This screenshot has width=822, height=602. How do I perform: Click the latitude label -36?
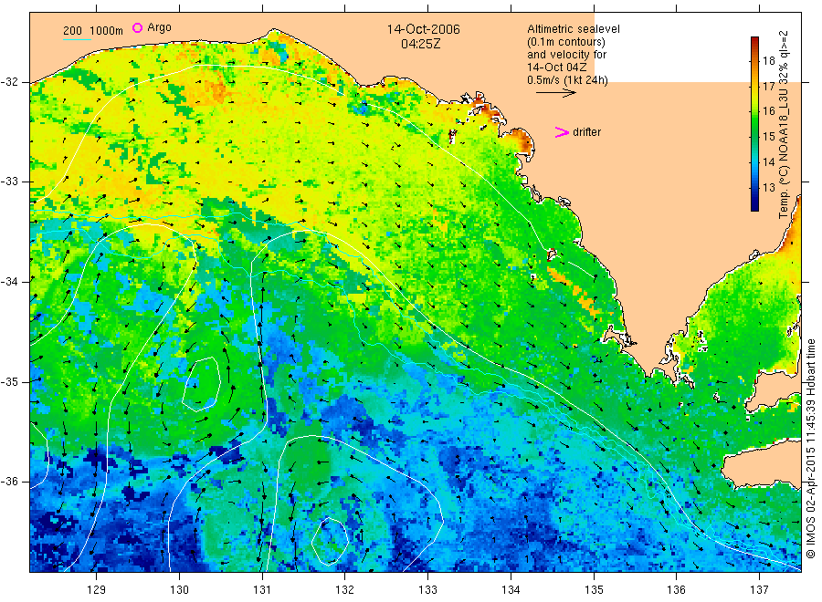pyautogui.click(x=10, y=482)
